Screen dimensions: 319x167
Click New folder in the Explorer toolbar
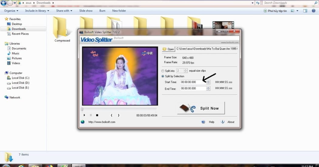tap(119, 11)
